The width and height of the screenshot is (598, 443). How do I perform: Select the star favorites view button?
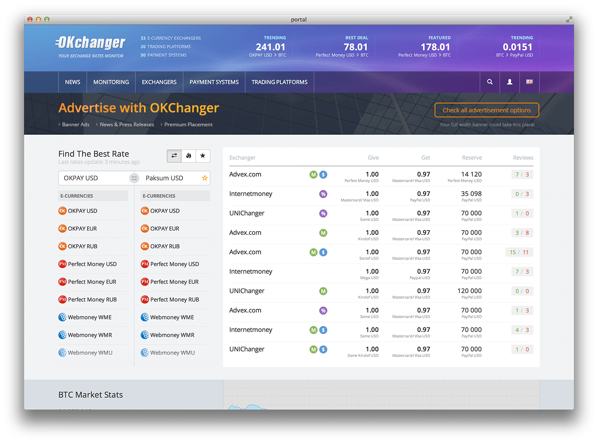coord(203,156)
